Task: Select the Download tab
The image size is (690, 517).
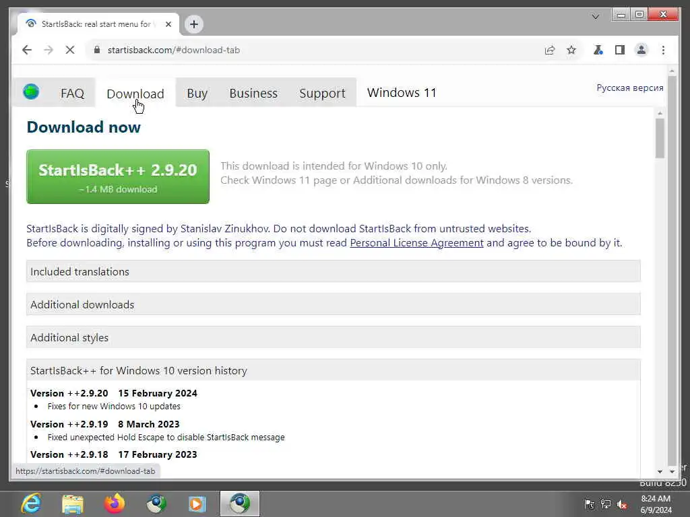Action: click(x=135, y=94)
